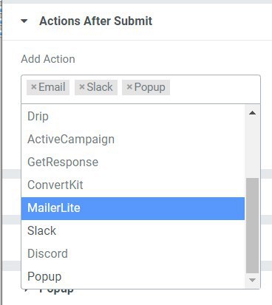
Task: Select the ConvertKit option
Action: [133, 185]
